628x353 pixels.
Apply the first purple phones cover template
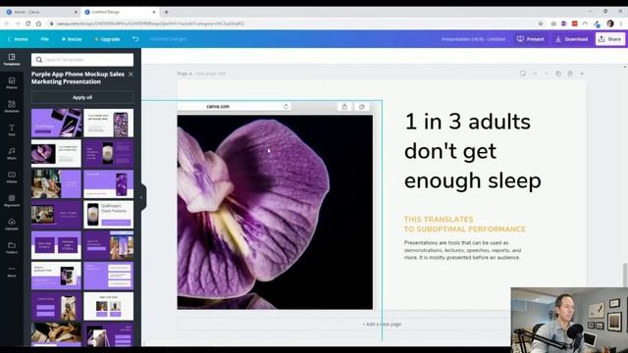click(x=57, y=123)
